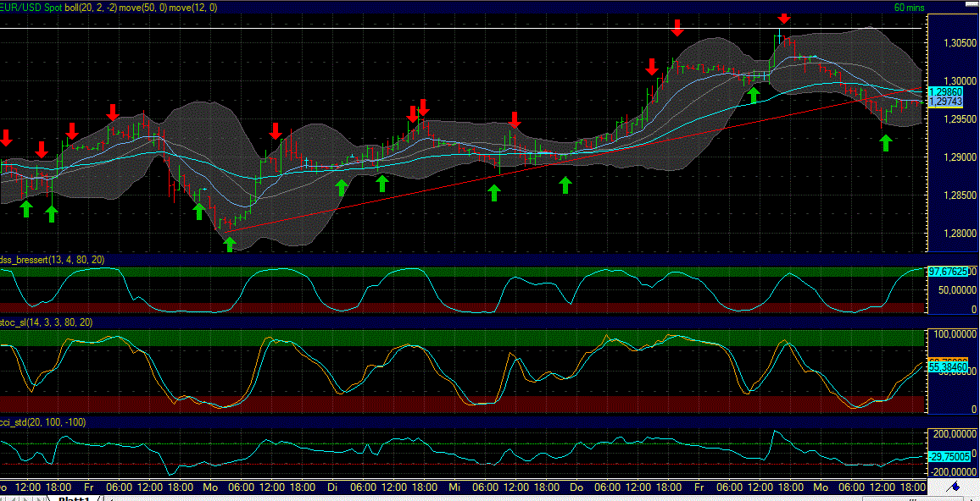Screen dimensions: 980x501
Task: Click the first-sheet navigation arrow
Action: [3, 498]
